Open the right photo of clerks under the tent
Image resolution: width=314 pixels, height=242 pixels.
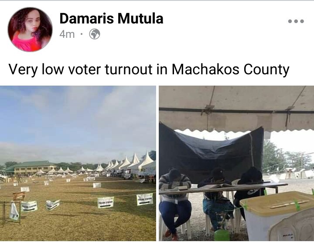[x=236, y=163]
